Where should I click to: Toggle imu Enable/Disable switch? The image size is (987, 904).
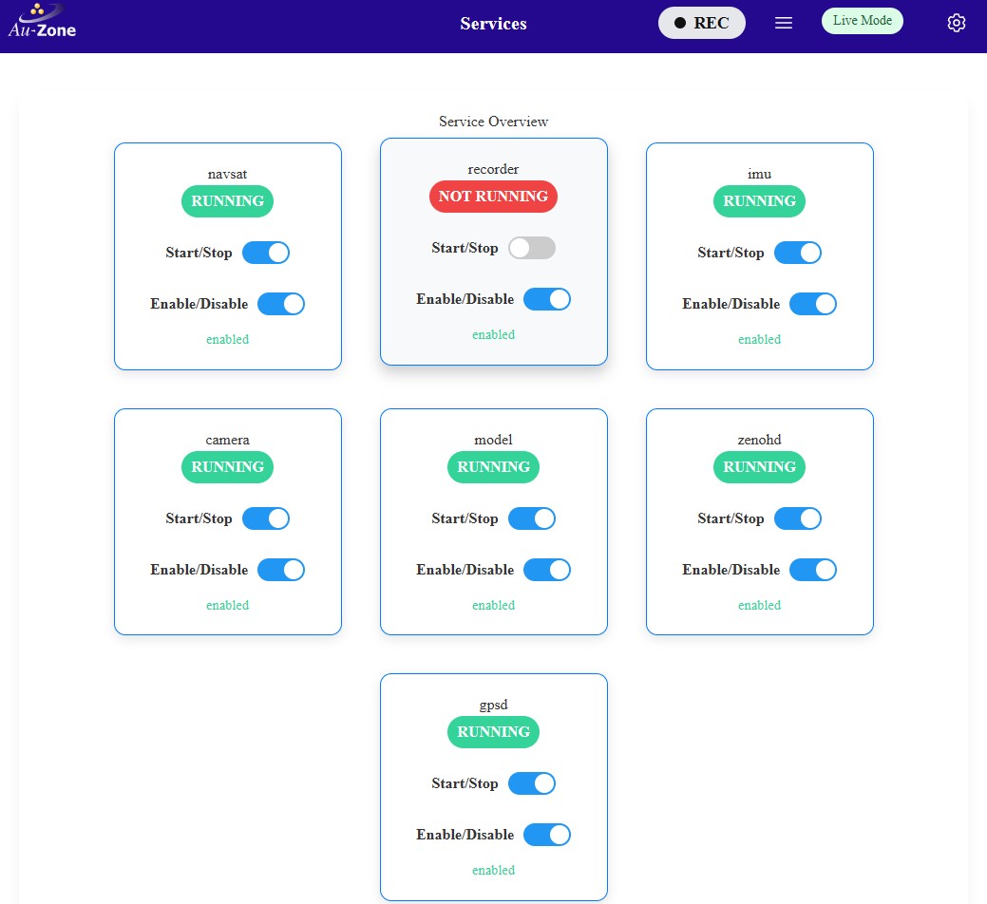point(812,304)
